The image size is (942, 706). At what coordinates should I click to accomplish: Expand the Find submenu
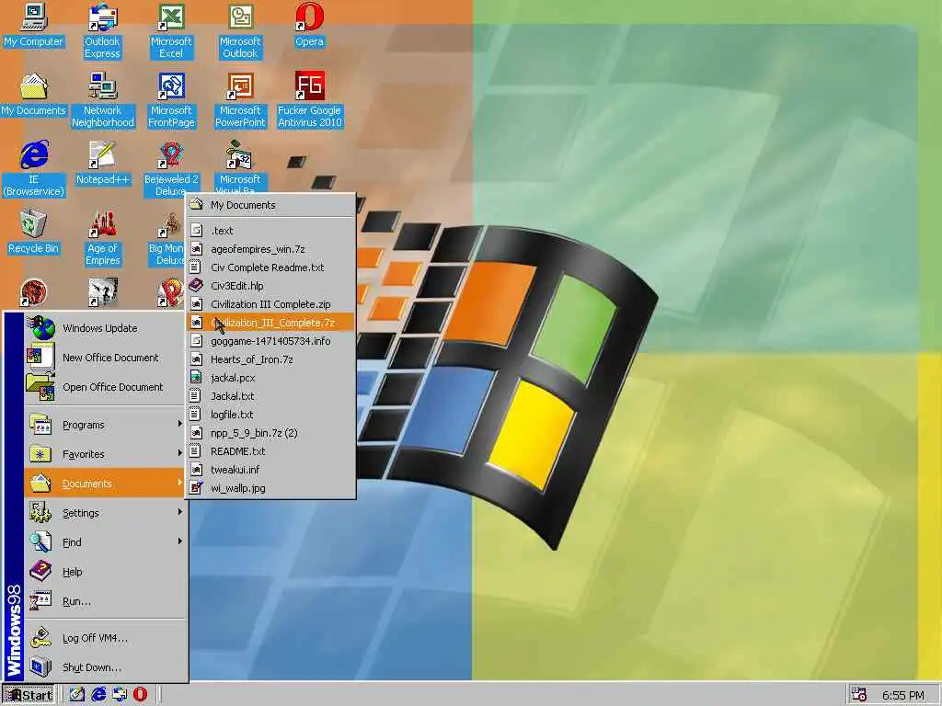[x=105, y=542]
